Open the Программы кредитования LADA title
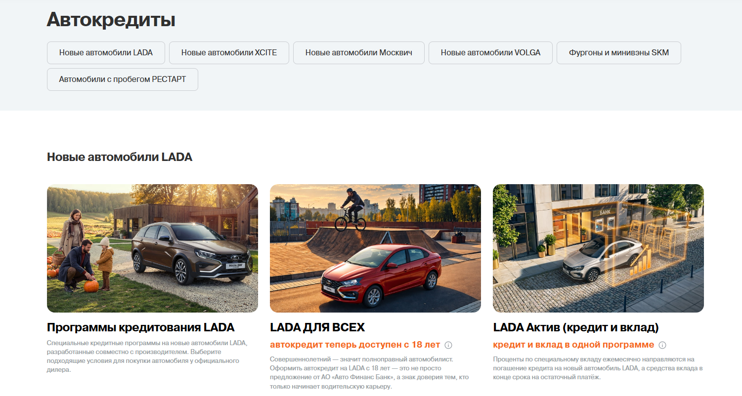Viewport: 742px width, 396px height. (141, 327)
